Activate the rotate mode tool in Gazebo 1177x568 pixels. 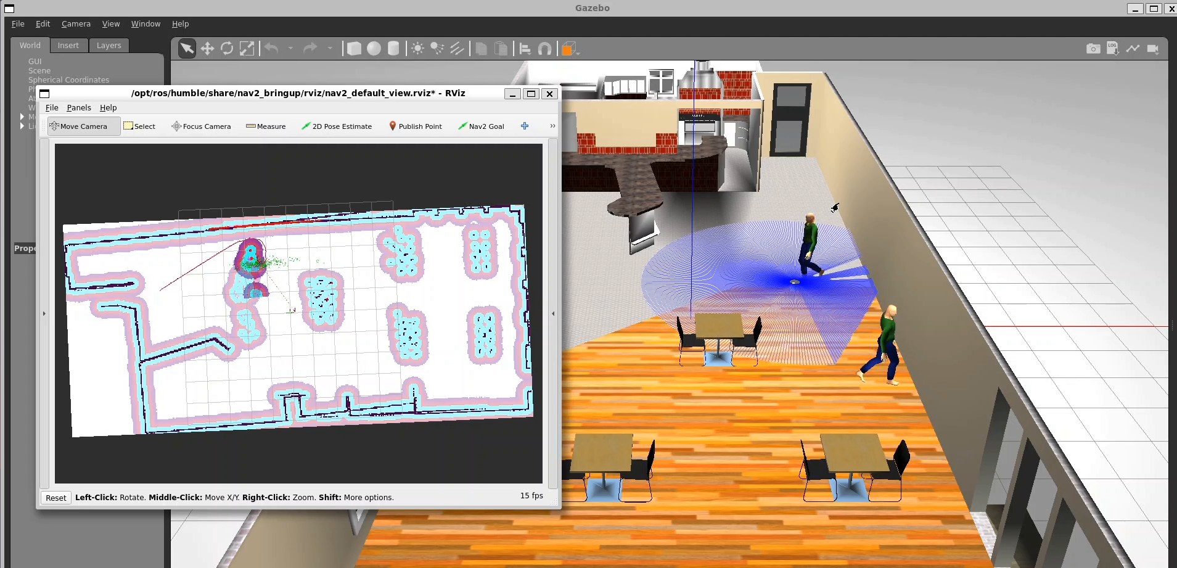227,49
